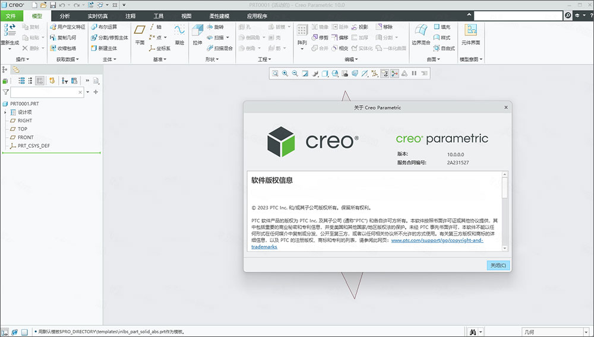Open the 形状 group dropdown

[x=212, y=59]
